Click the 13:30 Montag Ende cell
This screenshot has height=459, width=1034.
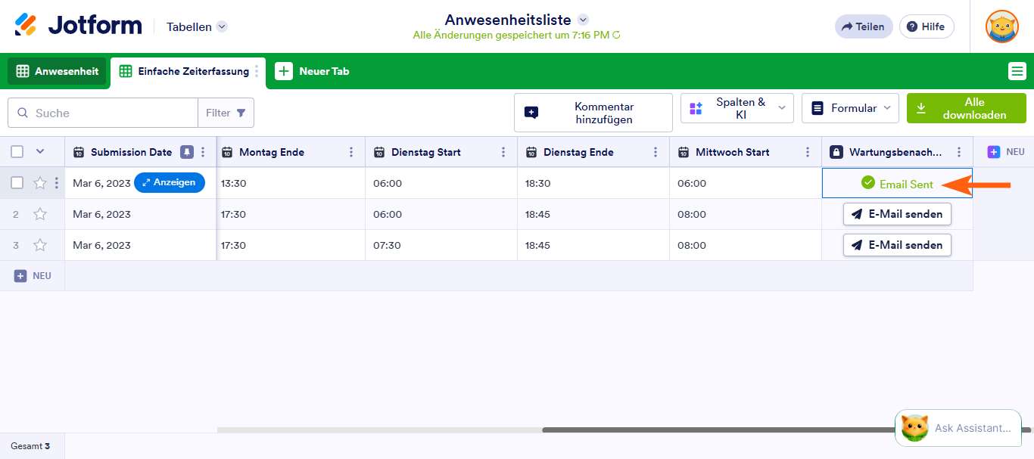(x=291, y=183)
